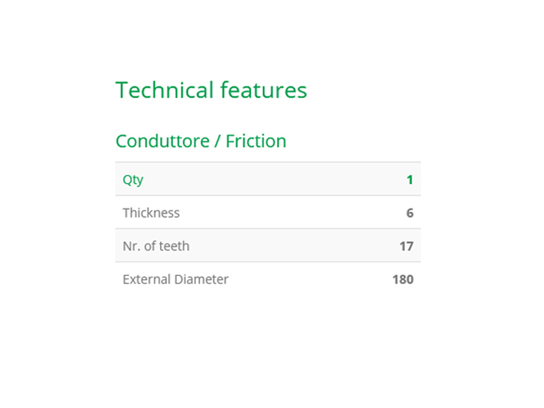Click the word Friction in subheading
This screenshot has height=408, width=544.
tap(256, 141)
